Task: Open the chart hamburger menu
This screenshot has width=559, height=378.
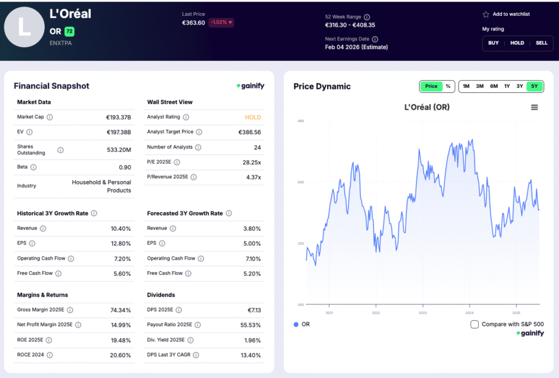Action: coord(534,107)
